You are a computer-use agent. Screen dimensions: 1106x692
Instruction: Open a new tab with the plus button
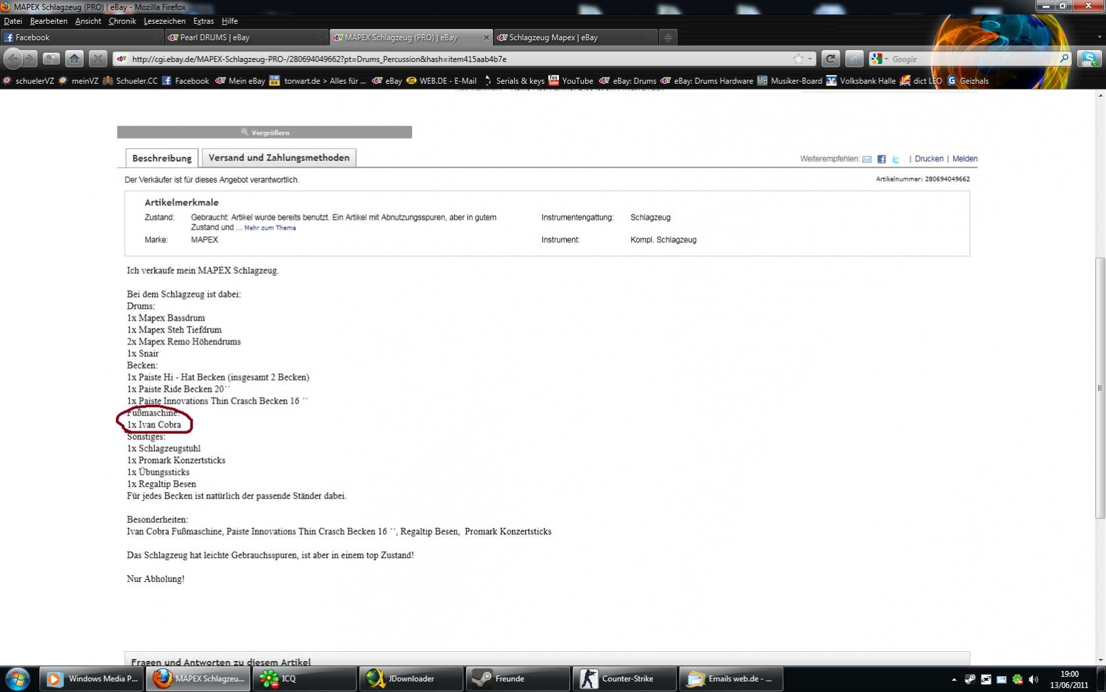(668, 38)
